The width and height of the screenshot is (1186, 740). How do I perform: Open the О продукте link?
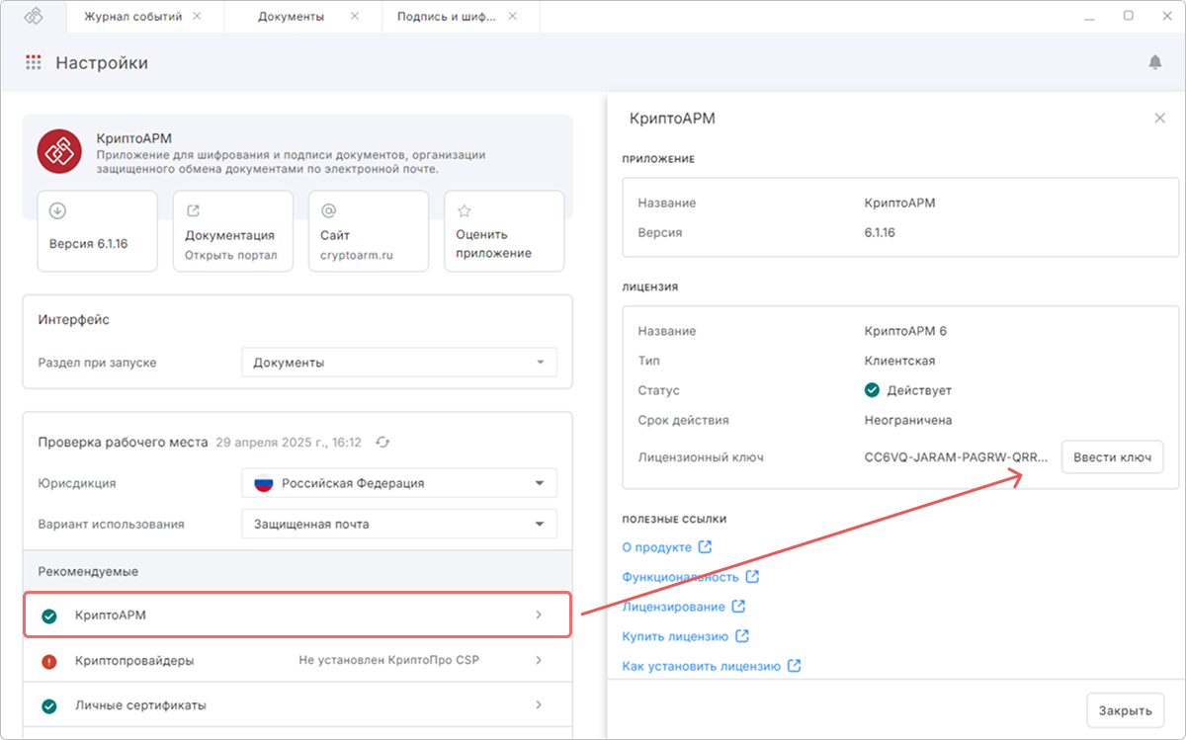click(656, 547)
